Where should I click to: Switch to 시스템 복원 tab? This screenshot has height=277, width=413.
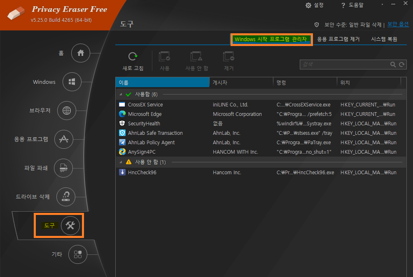[x=384, y=39]
